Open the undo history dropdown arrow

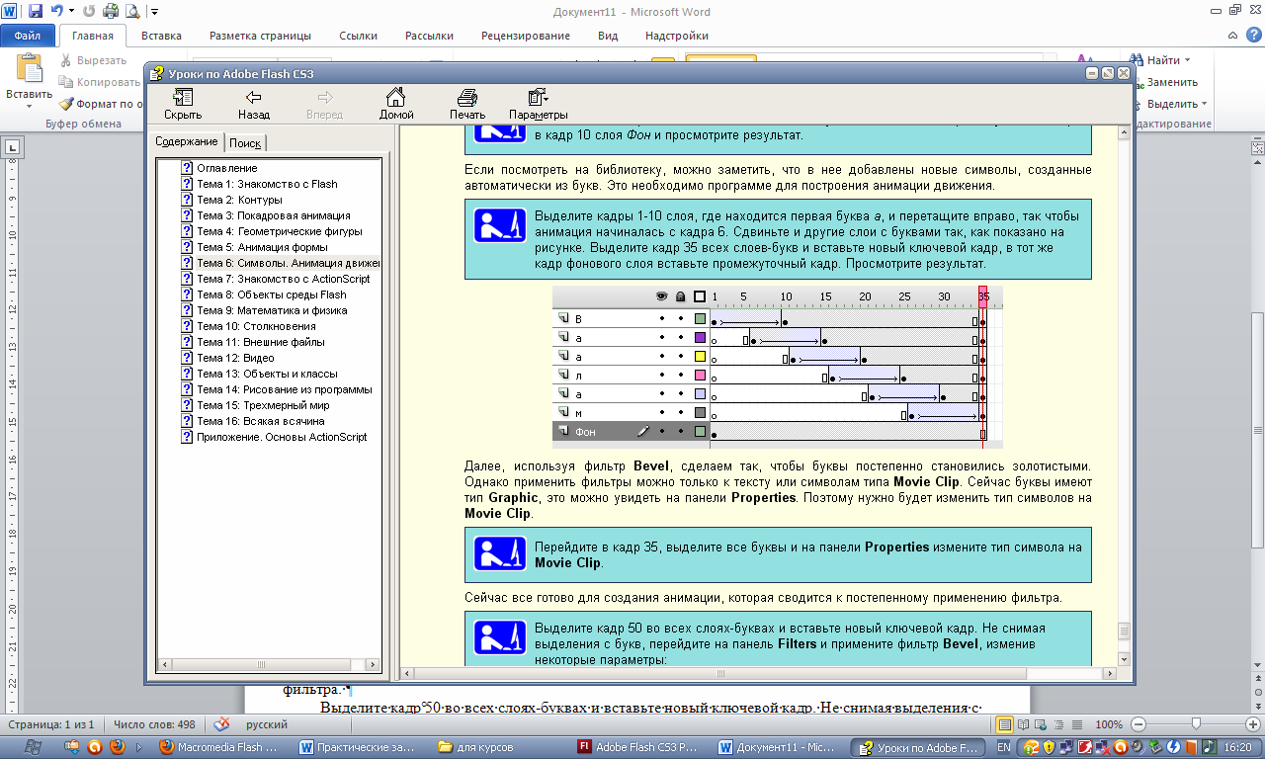coord(71,12)
